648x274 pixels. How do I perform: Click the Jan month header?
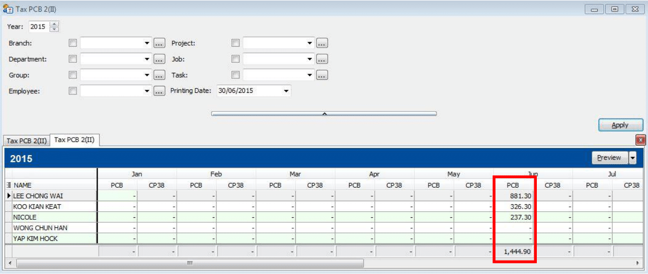pyautogui.click(x=137, y=174)
